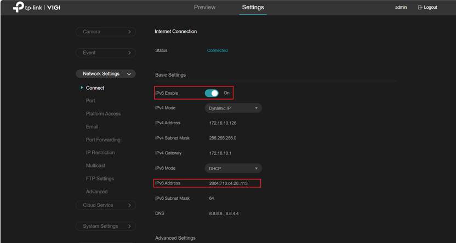Expand the Camera settings section

click(x=106, y=32)
